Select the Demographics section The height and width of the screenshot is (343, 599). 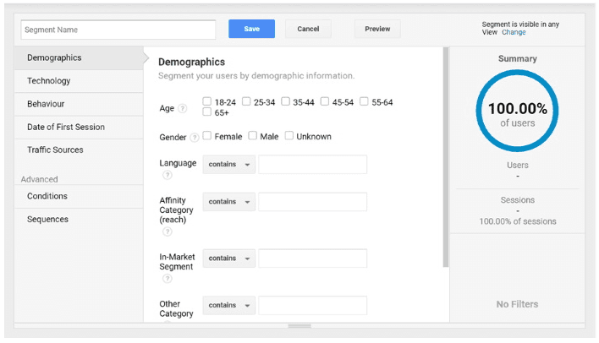(x=79, y=58)
